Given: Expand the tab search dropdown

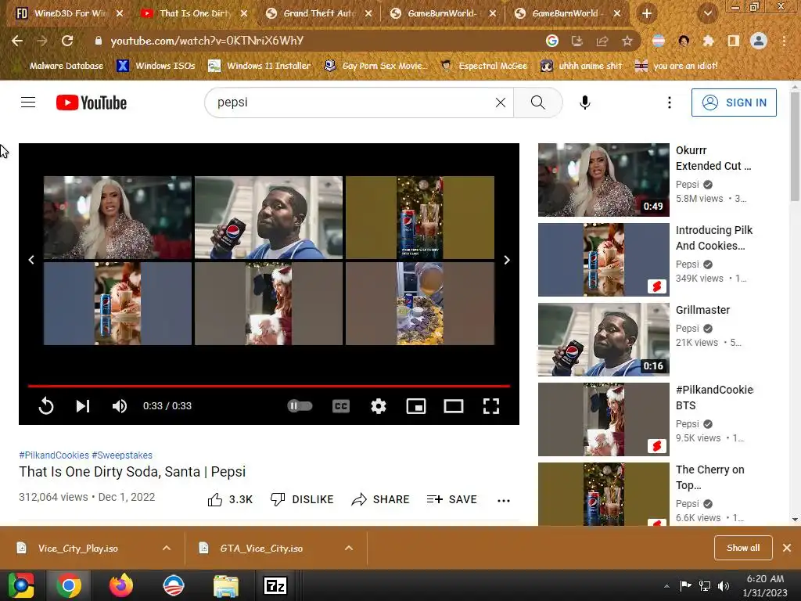Looking at the screenshot, I should pyautogui.click(x=707, y=13).
